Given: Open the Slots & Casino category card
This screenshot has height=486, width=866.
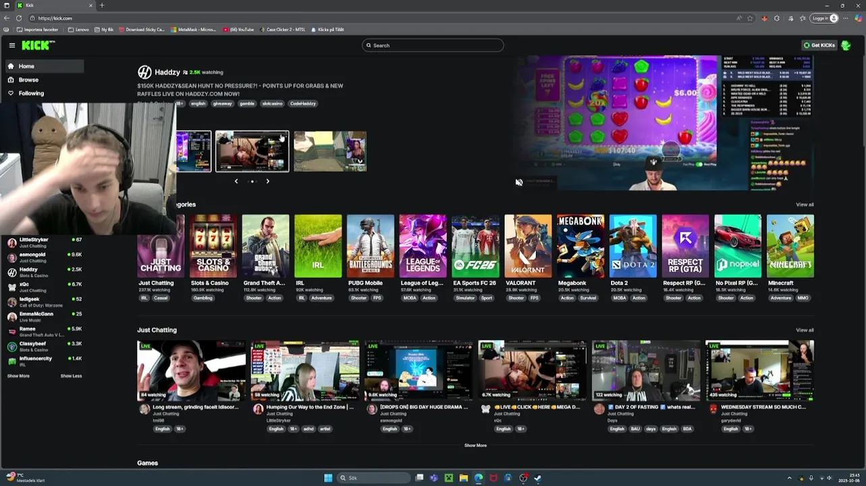Looking at the screenshot, I should (x=213, y=246).
